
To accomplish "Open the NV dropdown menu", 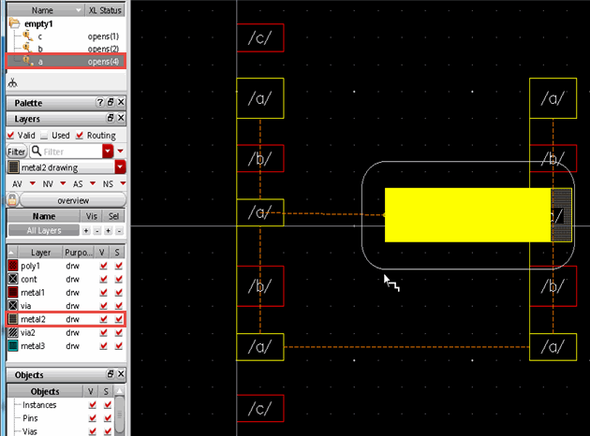I will pos(63,183).
